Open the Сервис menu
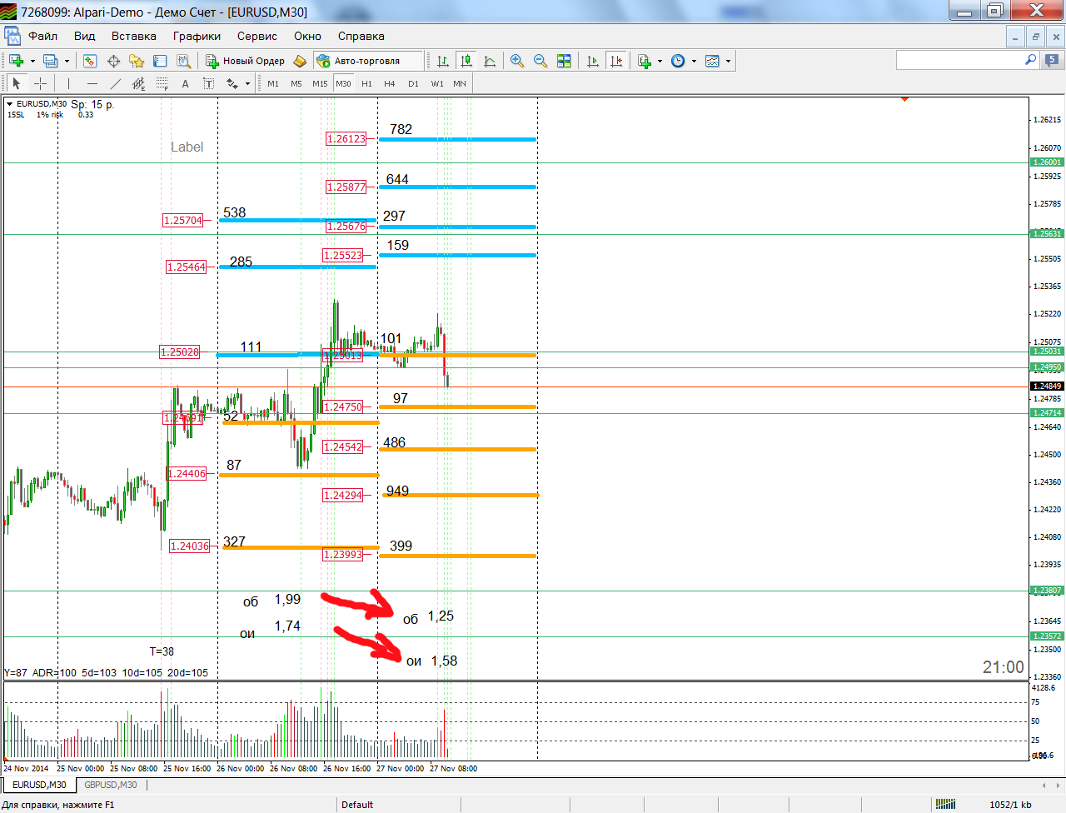 257,36
